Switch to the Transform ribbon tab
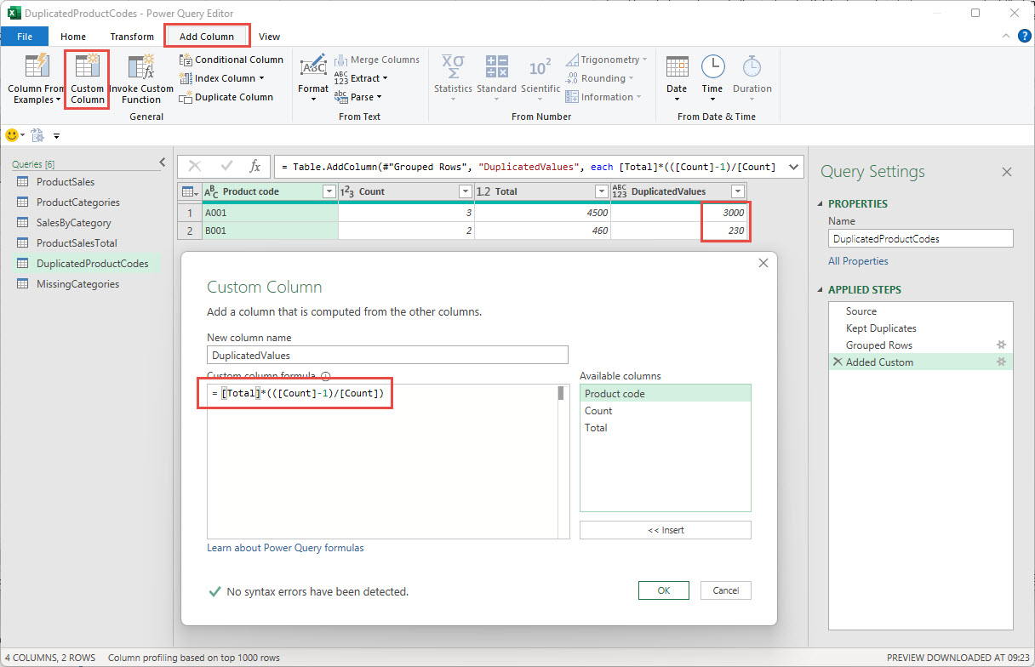 tap(132, 37)
